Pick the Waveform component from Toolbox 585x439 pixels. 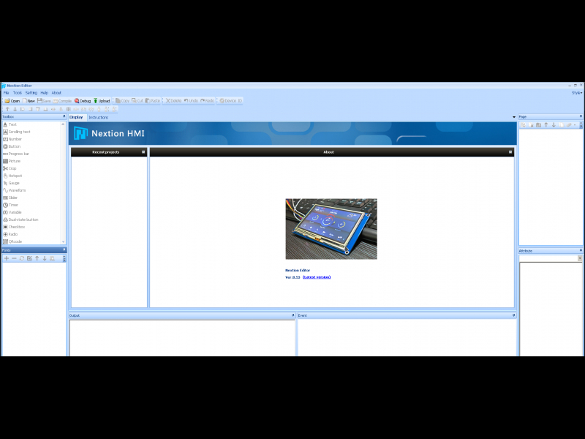pyautogui.click(x=17, y=190)
